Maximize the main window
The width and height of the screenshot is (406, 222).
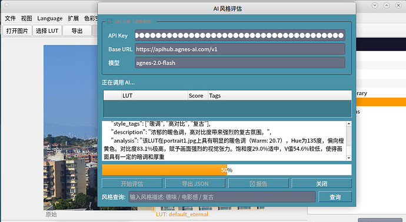pyautogui.click(x=387, y=5)
